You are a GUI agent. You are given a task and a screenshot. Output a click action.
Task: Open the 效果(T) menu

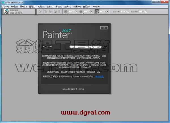[68, 7]
